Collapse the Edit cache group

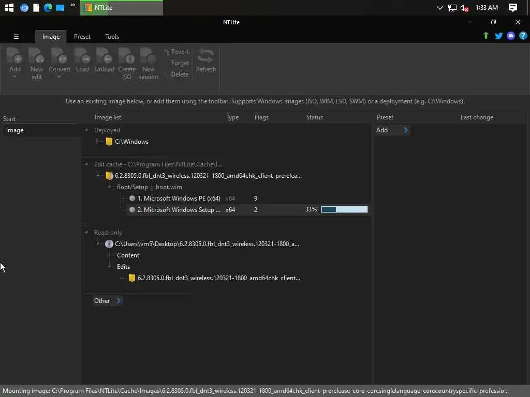coord(86,164)
